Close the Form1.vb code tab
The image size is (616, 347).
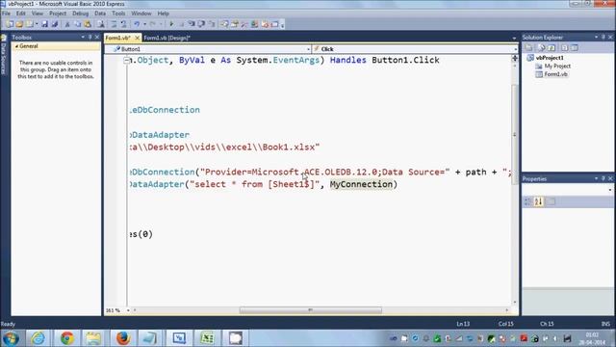[x=137, y=38]
